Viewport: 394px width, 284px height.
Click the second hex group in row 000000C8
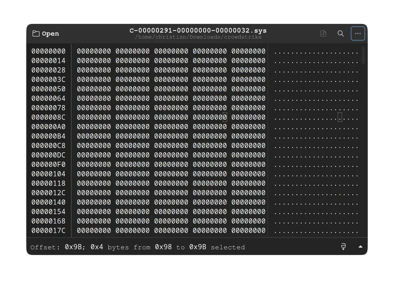132,145
